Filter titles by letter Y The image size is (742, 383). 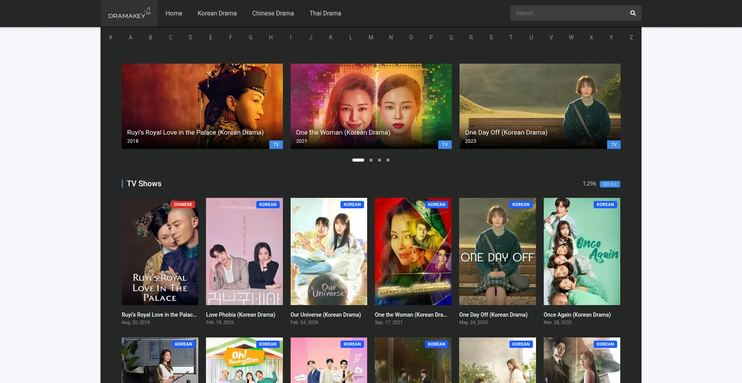click(611, 37)
